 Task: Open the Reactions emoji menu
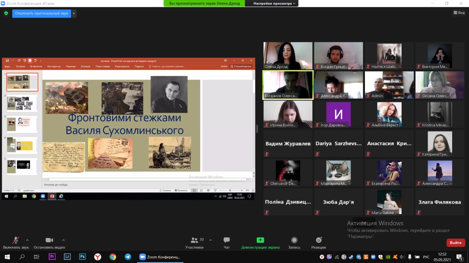click(x=318, y=240)
